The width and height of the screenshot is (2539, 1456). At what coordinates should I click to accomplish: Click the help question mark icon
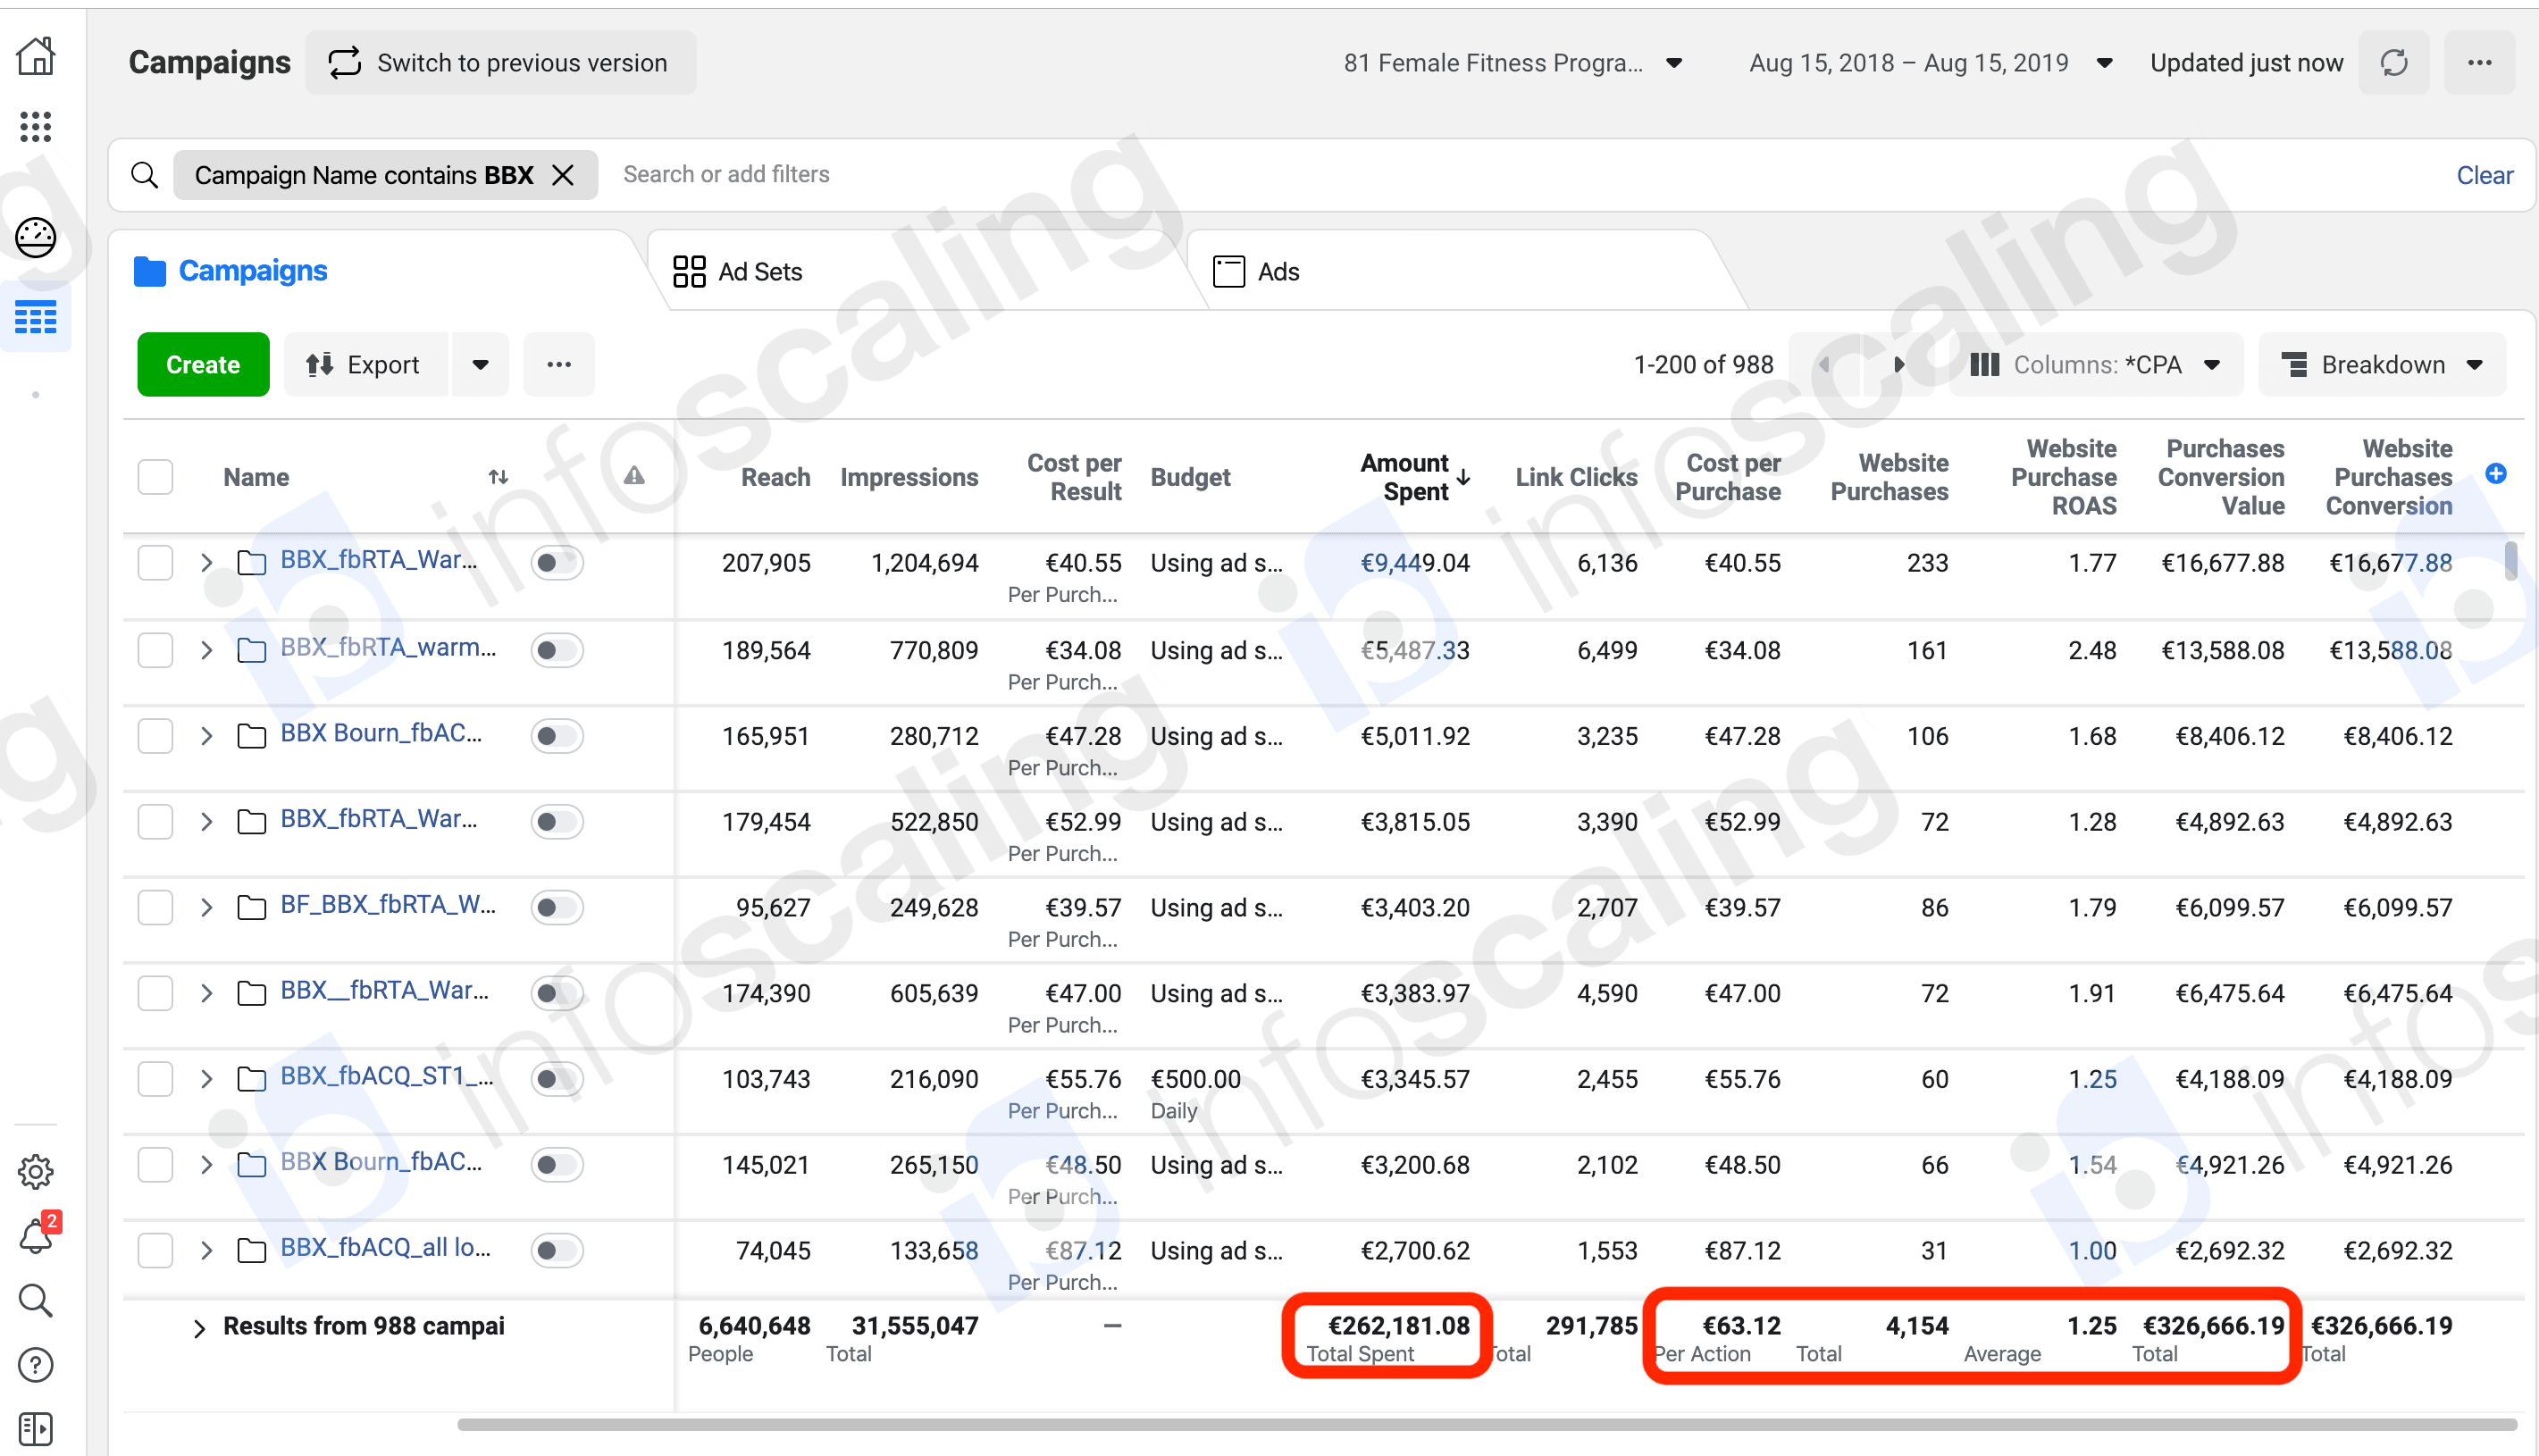36,1365
